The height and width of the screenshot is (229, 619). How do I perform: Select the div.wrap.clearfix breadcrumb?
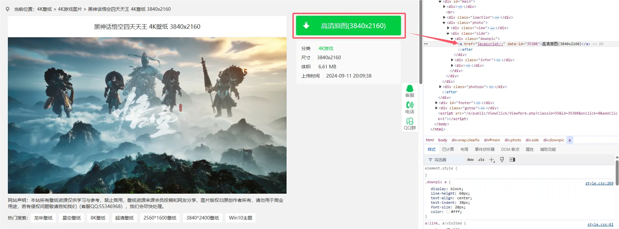[466, 140]
